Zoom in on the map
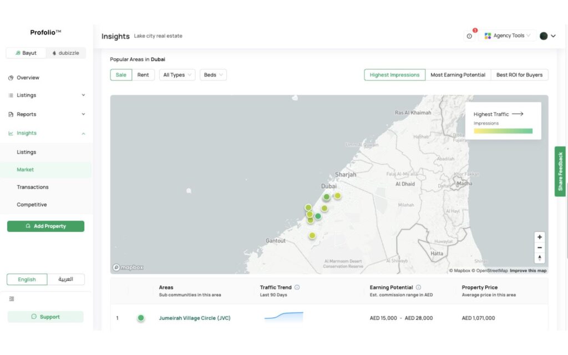Screen dimensions: 568x355 pos(539,237)
